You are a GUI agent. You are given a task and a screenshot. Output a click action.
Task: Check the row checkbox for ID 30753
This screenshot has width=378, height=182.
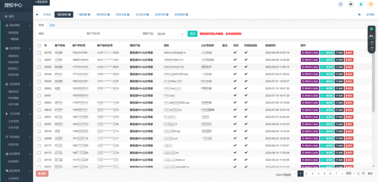[x=39, y=52]
